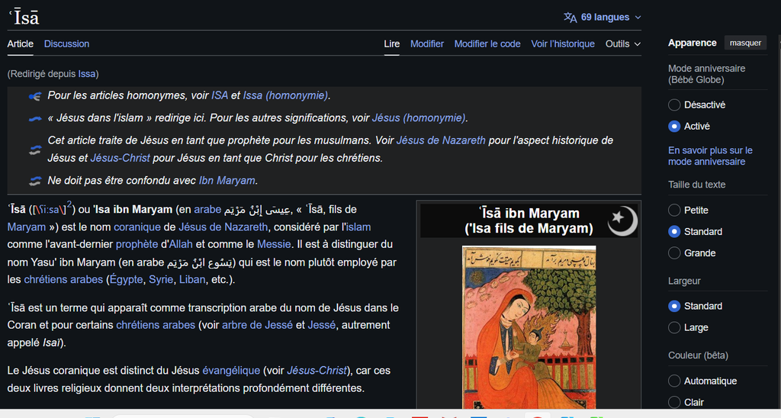Image resolution: width=781 pixels, height=418 pixels.
Task: Open the évangélique link
Action: (x=231, y=371)
